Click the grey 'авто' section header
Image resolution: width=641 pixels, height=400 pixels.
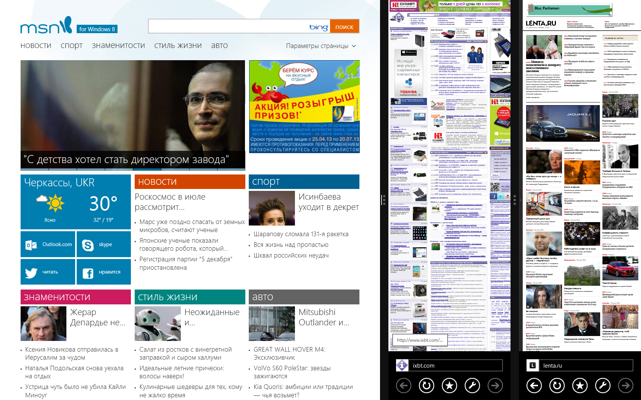[x=304, y=297]
